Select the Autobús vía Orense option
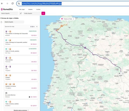The height and width of the screenshot is (111, 129). point(21,86)
